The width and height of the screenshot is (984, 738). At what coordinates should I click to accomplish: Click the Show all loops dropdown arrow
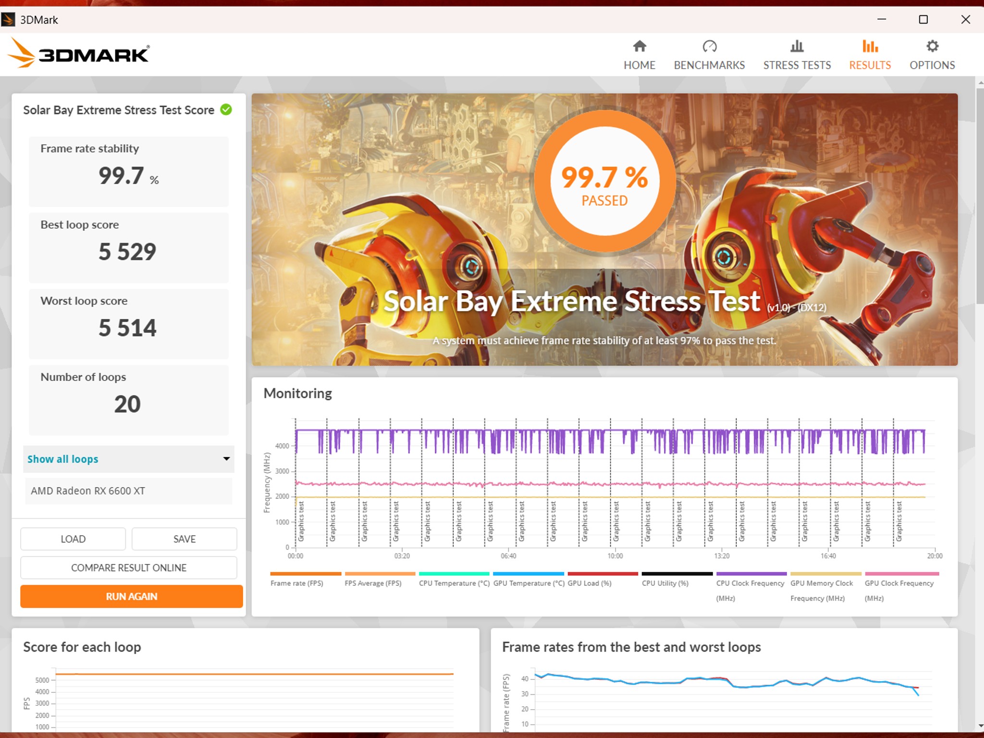click(226, 459)
